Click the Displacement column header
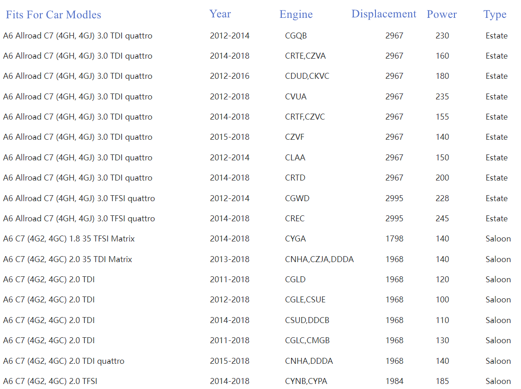The width and height of the screenshot is (521, 389). tap(384, 14)
